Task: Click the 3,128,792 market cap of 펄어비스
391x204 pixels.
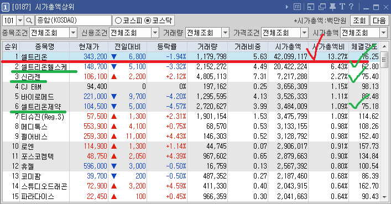Action: (292, 136)
